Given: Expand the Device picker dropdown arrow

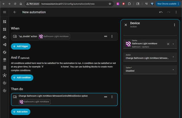Looking at the screenshot, I should 173,44.
